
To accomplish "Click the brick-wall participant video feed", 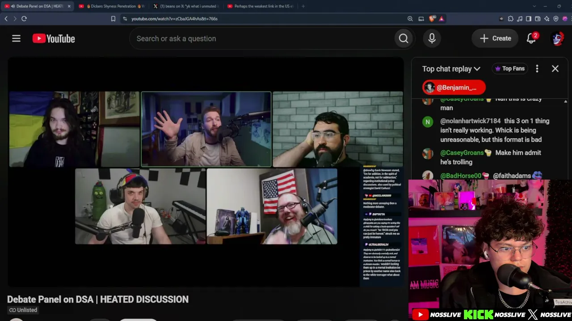I will [x=338, y=129].
